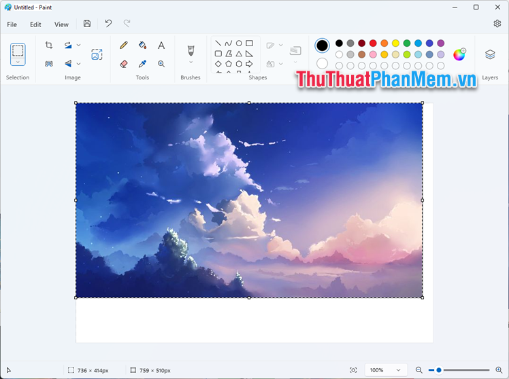Pick the green palette swatch
Image resolution: width=509 pixels, height=379 pixels.
tap(407, 43)
